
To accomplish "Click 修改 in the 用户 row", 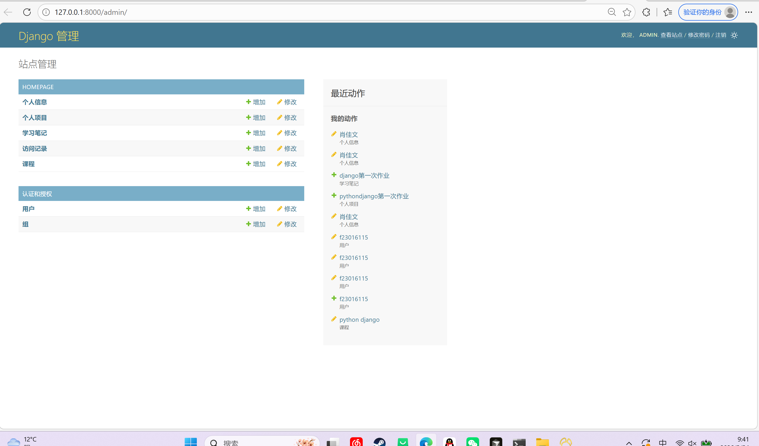I will point(287,209).
